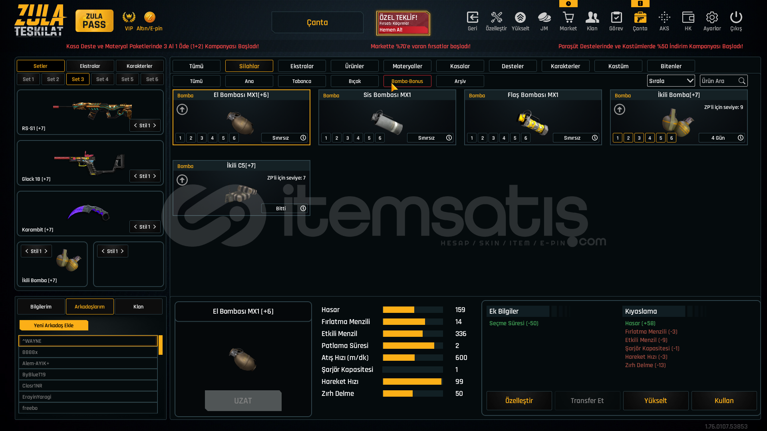Image resolution: width=767 pixels, height=431 pixels.
Task: Click the ZULA PASS badge
Action: pyautogui.click(x=94, y=21)
